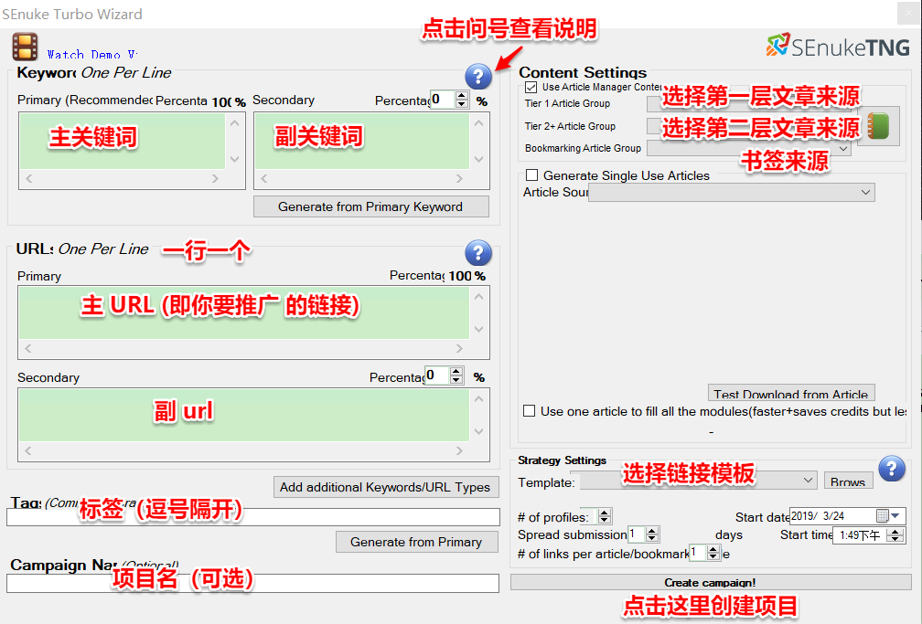Image resolution: width=922 pixels, height=624 pixels.
Task: Click Test Download from Article button
Action: click(791, 393)
